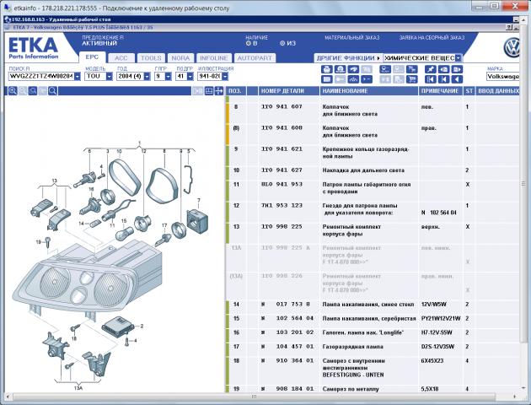This screenshot has height=405, width=531.
Task: Click the print icon in the toolbar
Action: point(326,69)
